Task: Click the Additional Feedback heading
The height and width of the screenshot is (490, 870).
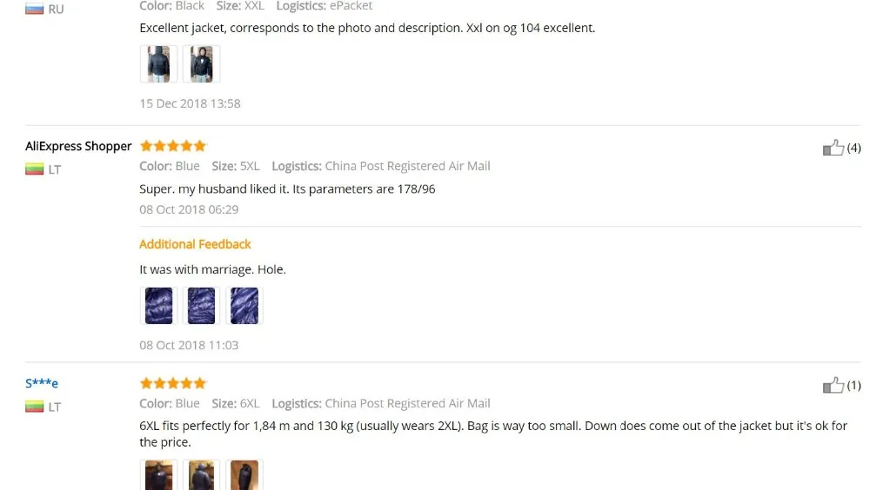Action: (x=195, y=244)
